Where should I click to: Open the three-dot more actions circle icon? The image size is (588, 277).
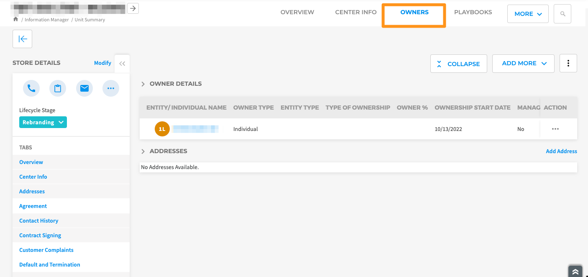(x=111, y=88)
